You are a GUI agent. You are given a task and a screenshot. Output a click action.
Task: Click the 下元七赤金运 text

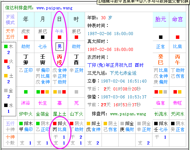[x=123, y=73]
